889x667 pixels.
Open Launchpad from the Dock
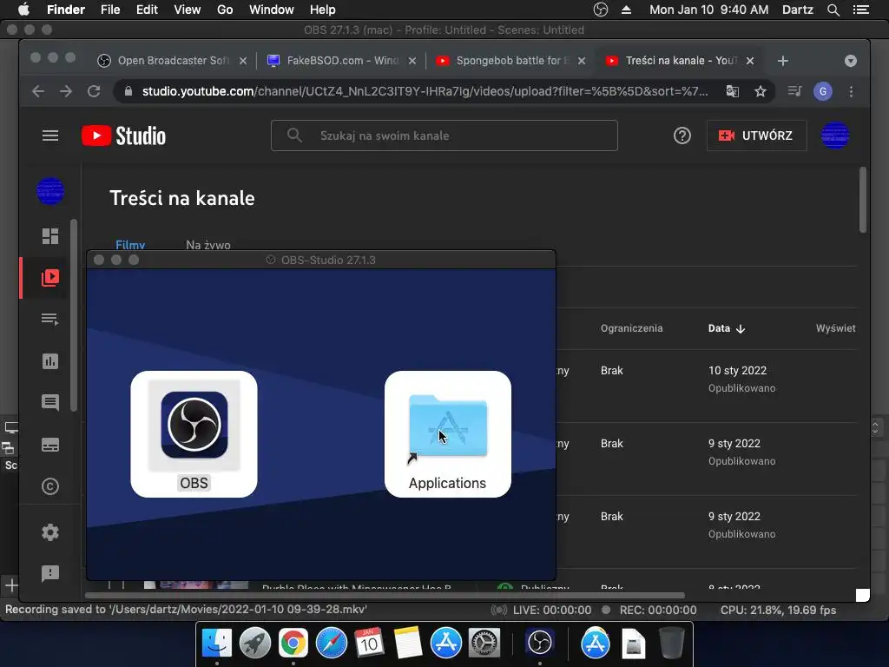pos(255,644)
